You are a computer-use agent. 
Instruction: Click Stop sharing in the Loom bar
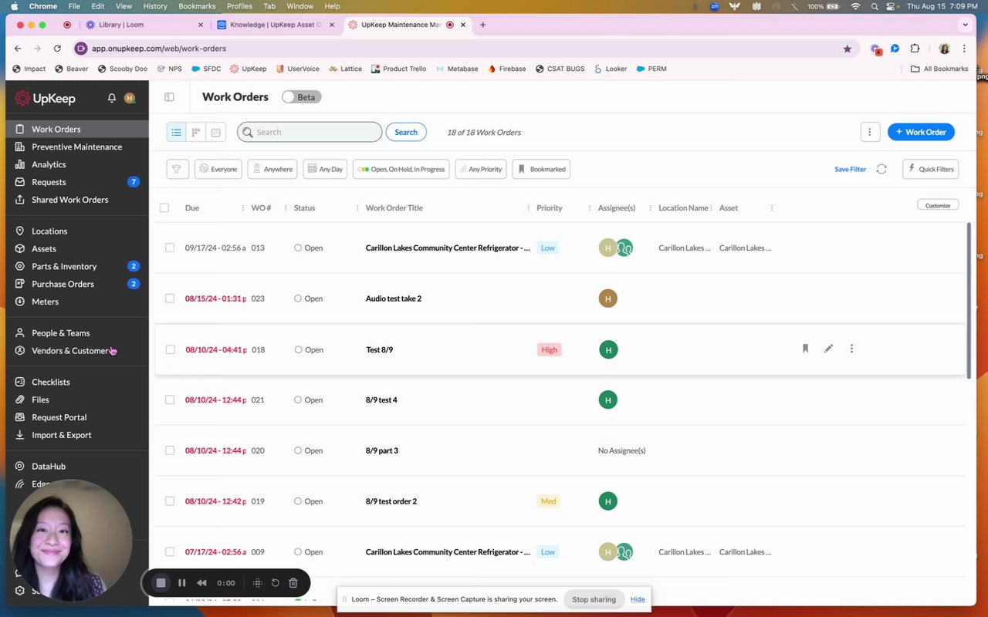click(x=594, y=599)
